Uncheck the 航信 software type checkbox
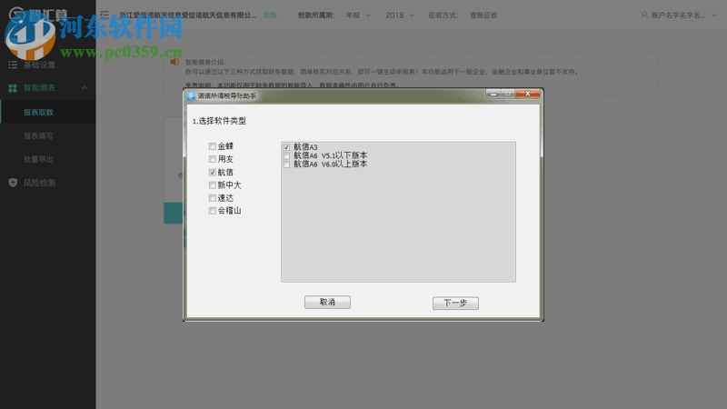727x409 pixels. click(213, 172)
